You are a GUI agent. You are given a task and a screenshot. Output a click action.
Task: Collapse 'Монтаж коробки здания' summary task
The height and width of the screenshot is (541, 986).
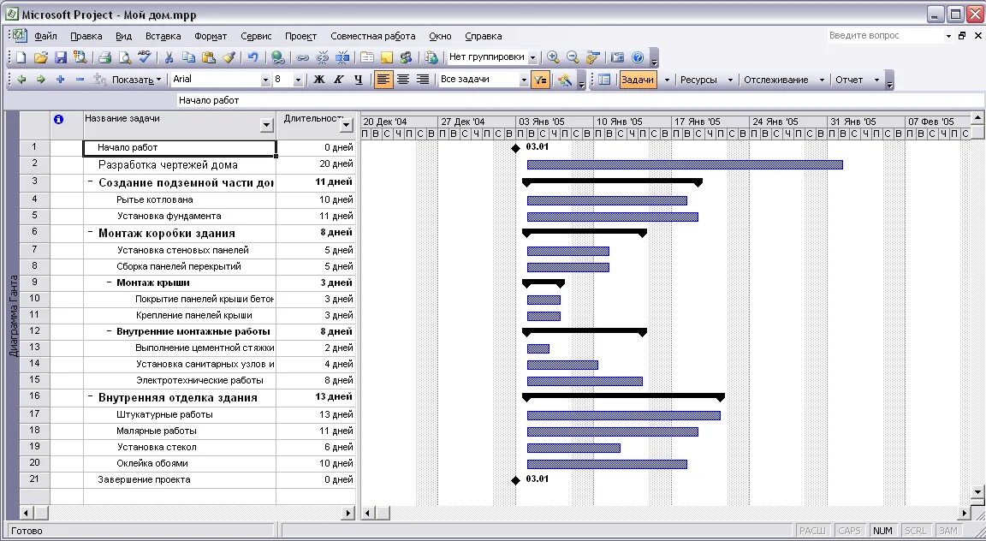point(91,232)
